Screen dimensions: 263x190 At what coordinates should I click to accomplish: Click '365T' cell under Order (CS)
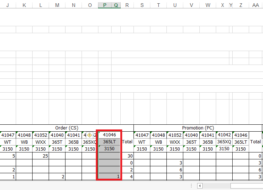click(x=57, y=142)
